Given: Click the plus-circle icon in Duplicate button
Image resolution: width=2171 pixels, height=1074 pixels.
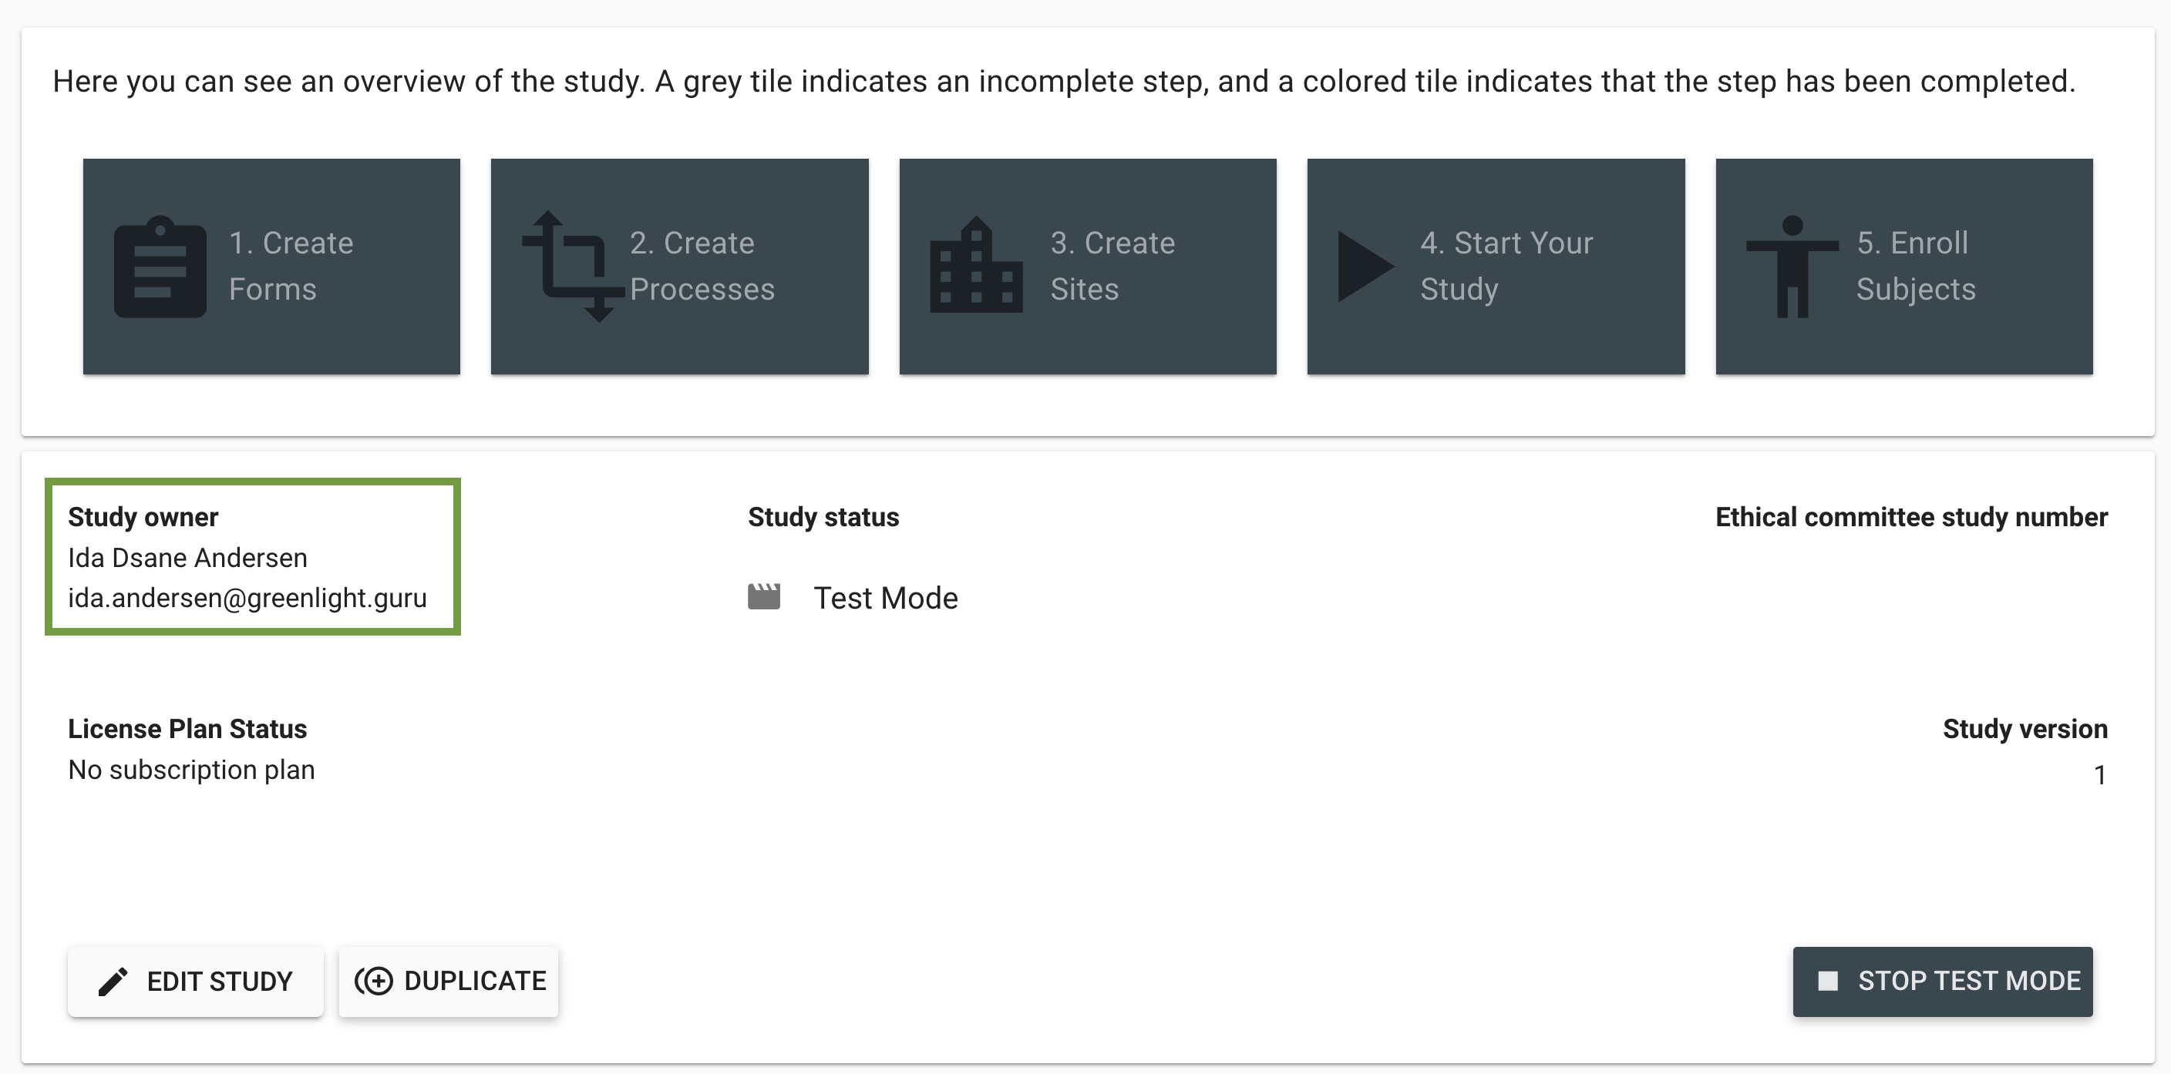Looking at the screenshot, I should pyautogui.click(x=374, y=981).
